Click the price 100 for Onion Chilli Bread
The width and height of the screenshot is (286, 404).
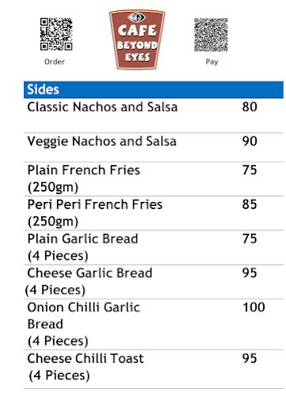(x=254, y=307)
